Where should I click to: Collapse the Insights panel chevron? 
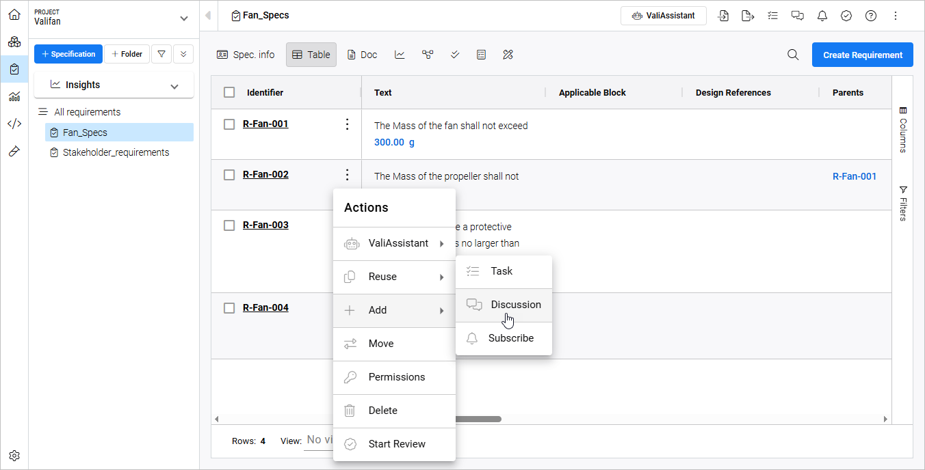point(174,86)
